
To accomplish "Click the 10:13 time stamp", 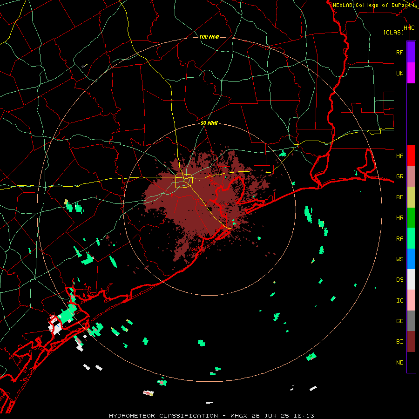I will pyautogui.click(x=304, y=416).
